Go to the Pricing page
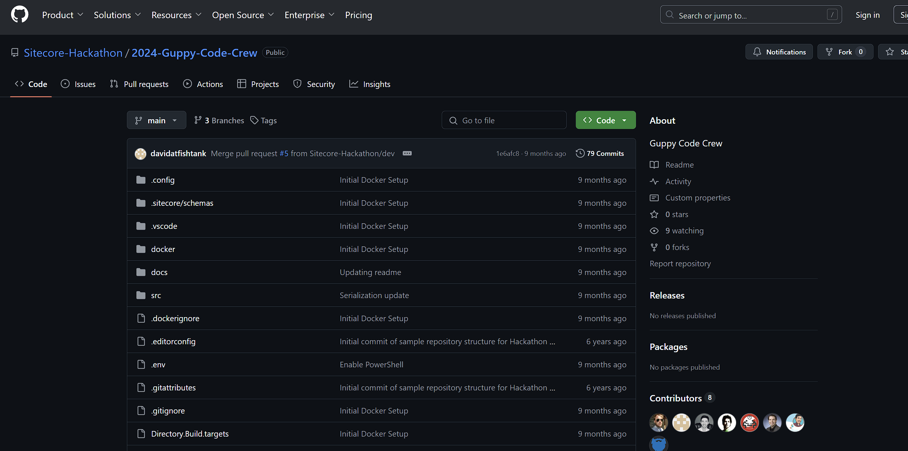Viewport: 908px width, 451px height. [358, 15]
